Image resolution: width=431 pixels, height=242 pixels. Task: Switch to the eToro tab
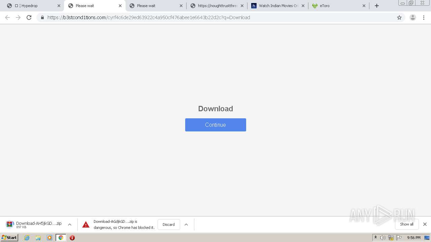tap(338, 6)
